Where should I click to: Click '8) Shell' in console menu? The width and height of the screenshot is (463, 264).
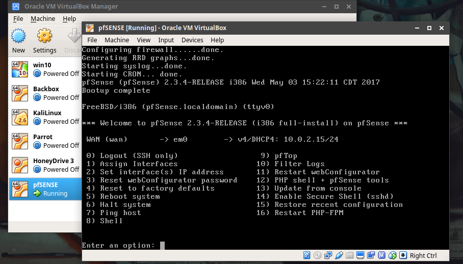pyautogui.click(x=104, y=221)
